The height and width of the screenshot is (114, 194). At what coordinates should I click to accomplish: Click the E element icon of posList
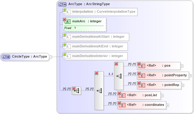(x=122, y=96)
